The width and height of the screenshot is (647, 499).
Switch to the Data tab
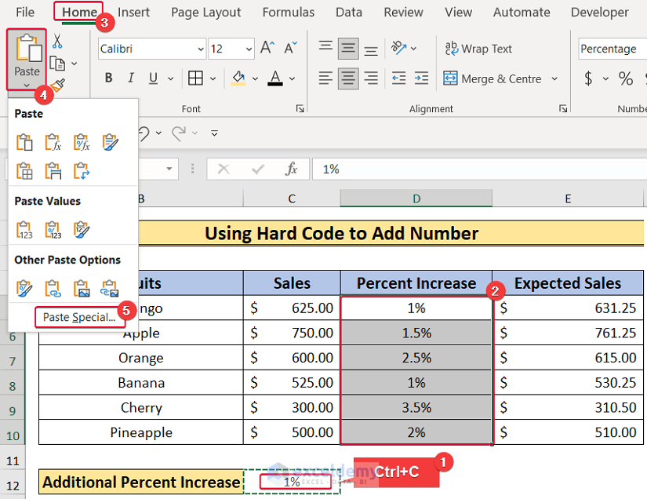349,12
